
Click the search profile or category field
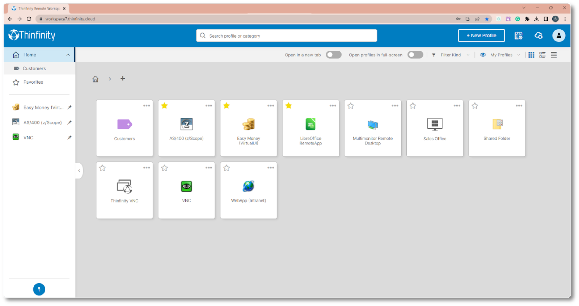coord(286,36)
